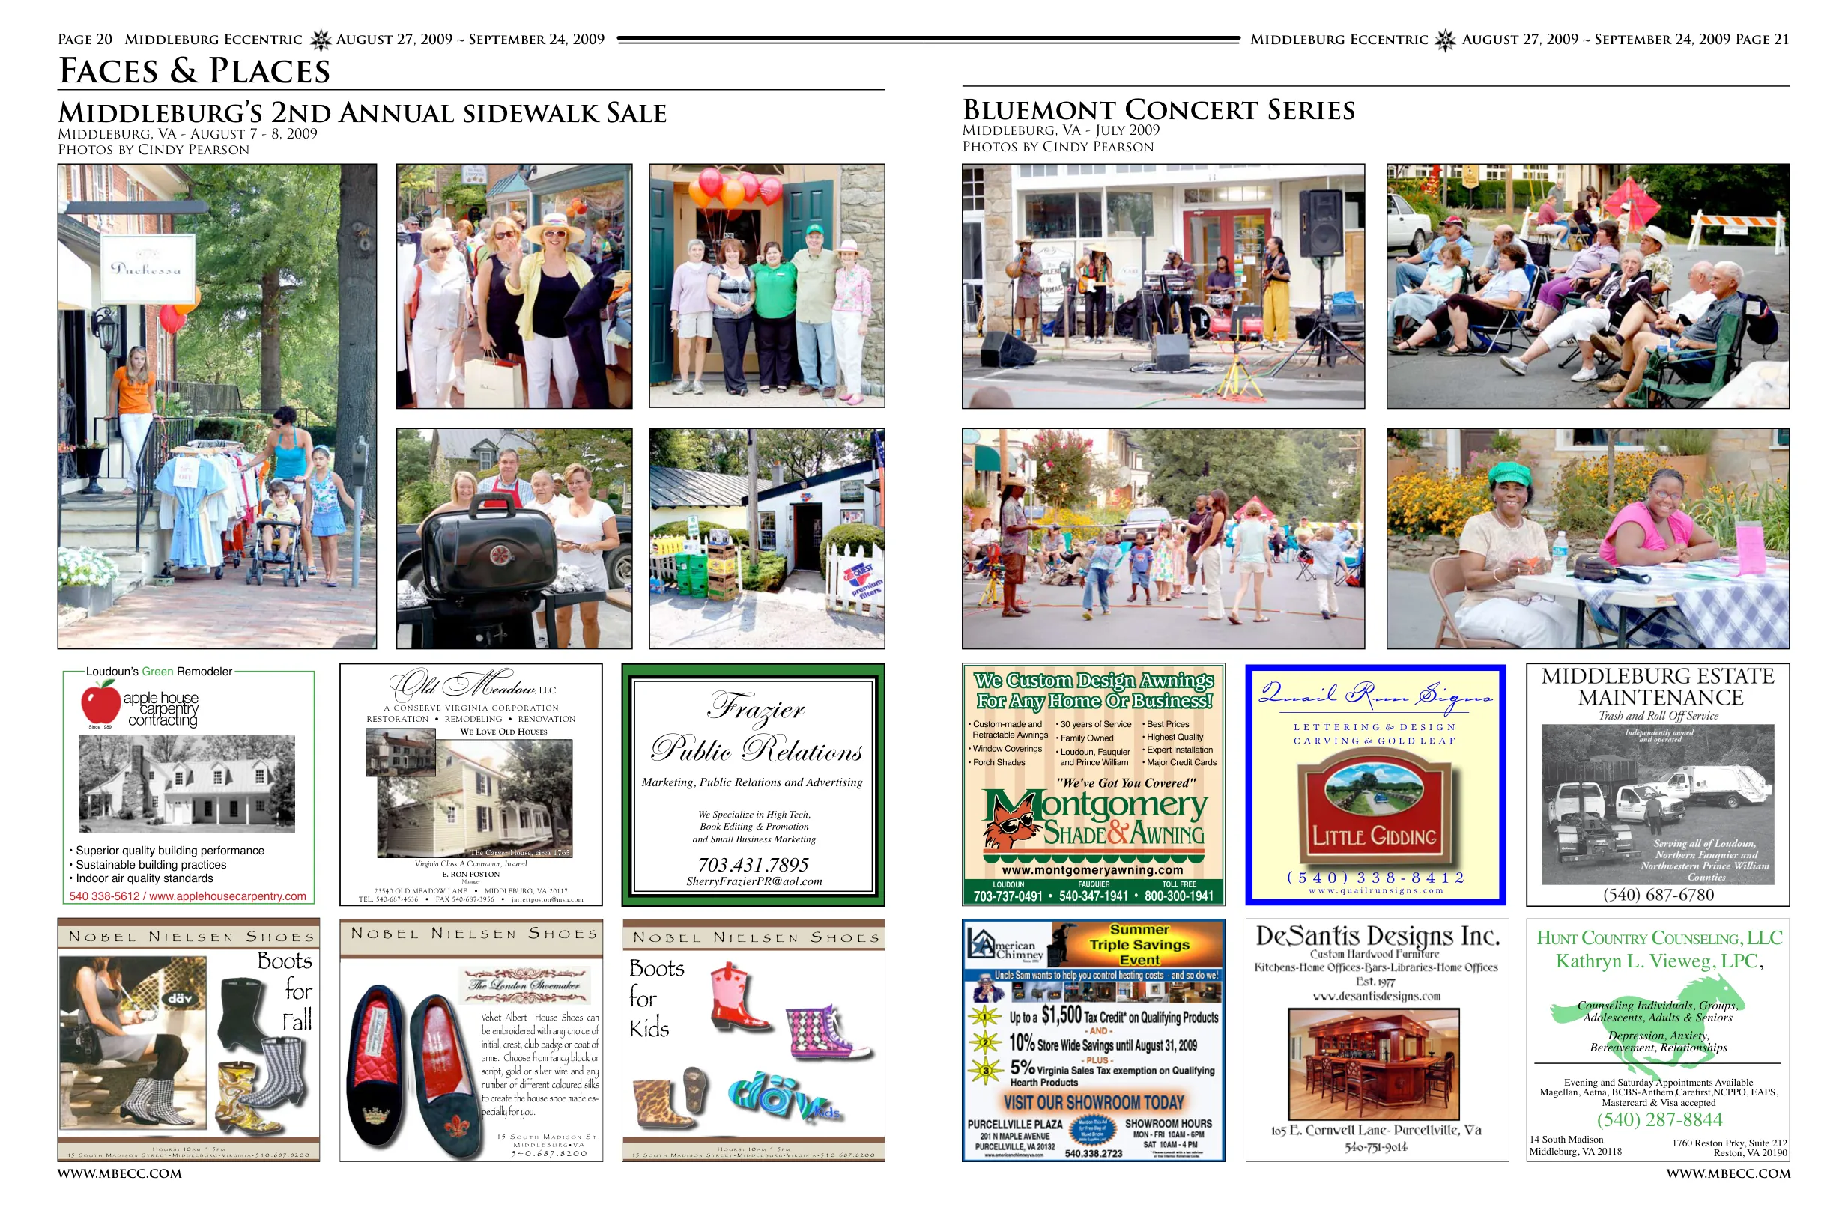Click the apple house carpentry red apple logo
Viewport: 1848px width, 1210px height.
100,702
